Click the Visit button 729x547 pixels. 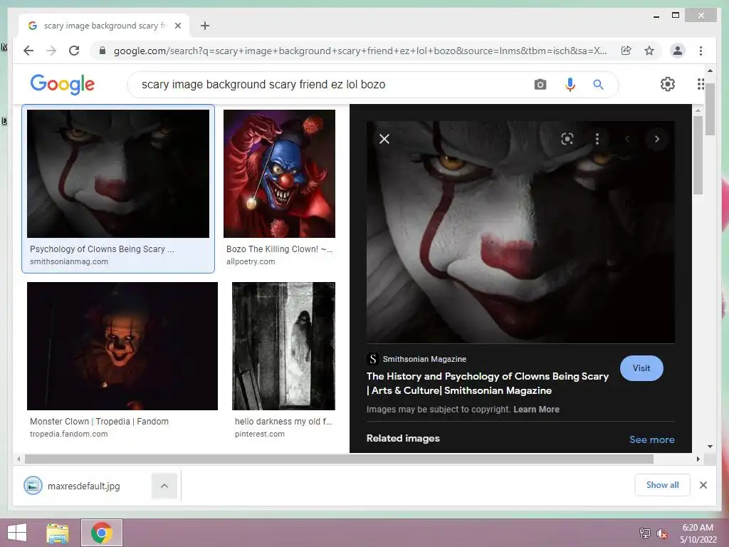pyautogui.click(x=641, y=368)
